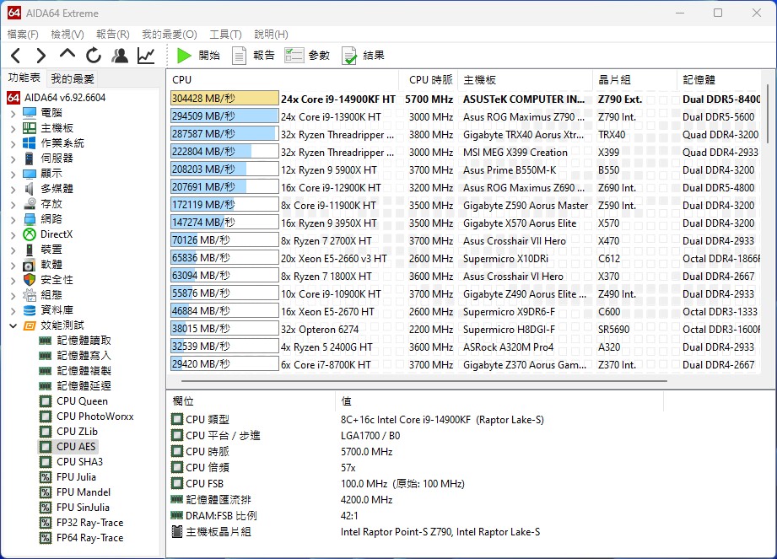
Task: Open the 工具(T) menu
Action: coord(225,35)
